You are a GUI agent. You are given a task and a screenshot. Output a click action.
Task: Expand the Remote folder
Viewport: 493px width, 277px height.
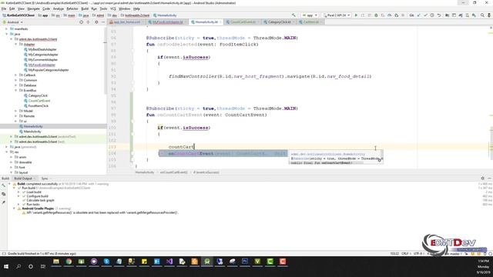pos(16,116)
